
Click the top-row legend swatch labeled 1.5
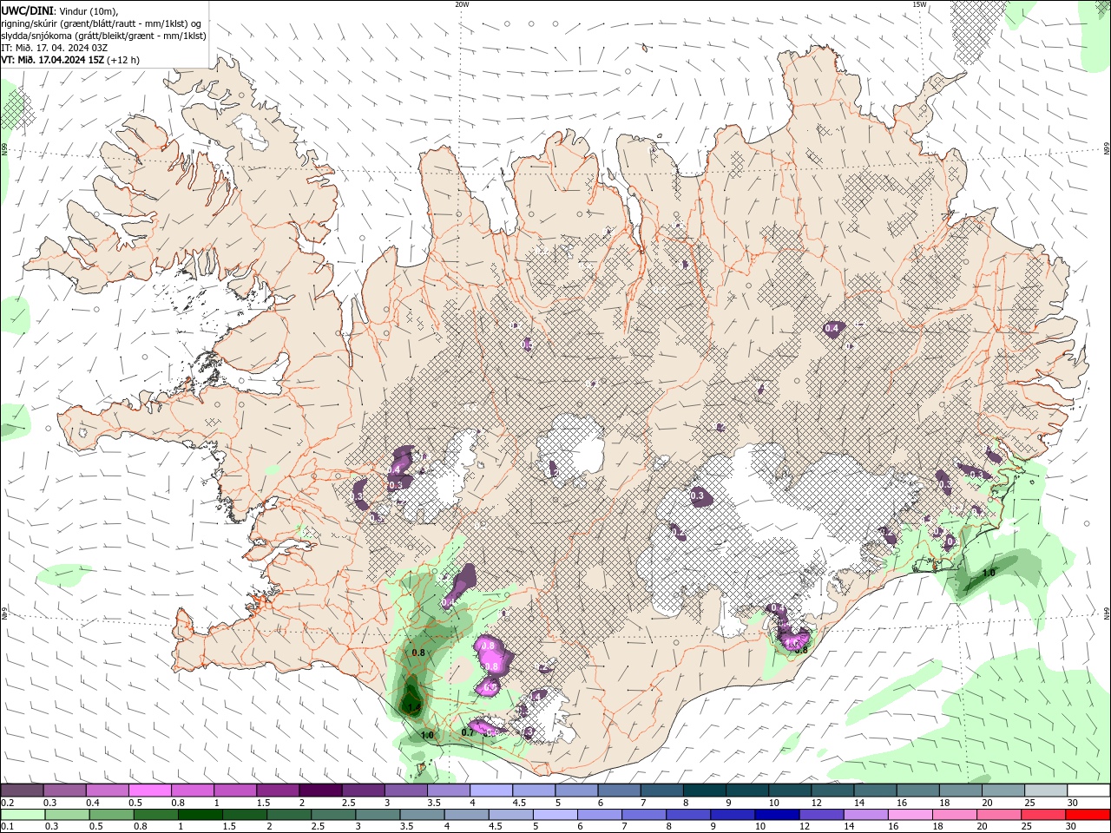(x=277, y=790)
